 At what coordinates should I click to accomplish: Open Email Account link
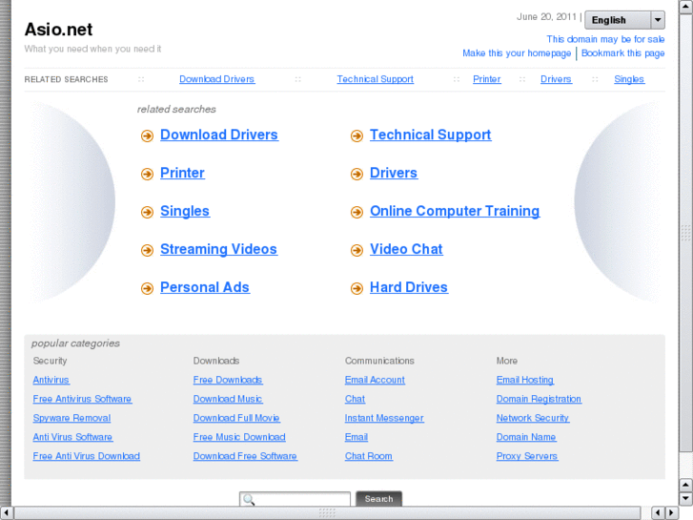point(375,380)
